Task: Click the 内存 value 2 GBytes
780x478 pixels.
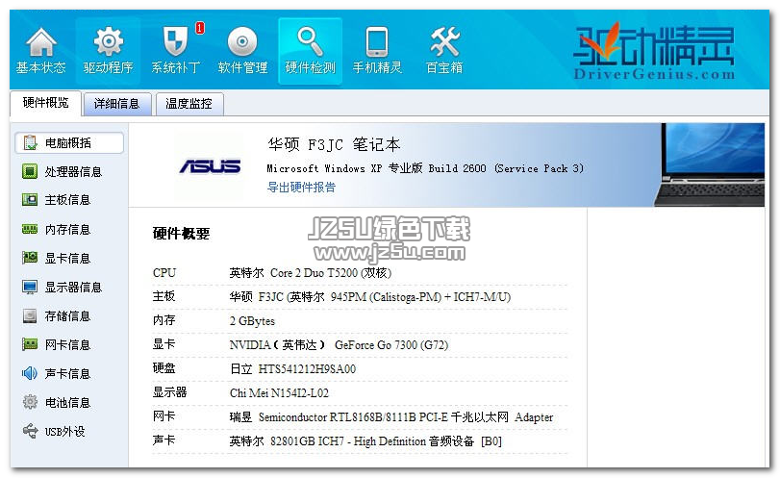Action: tap(252, 321)
